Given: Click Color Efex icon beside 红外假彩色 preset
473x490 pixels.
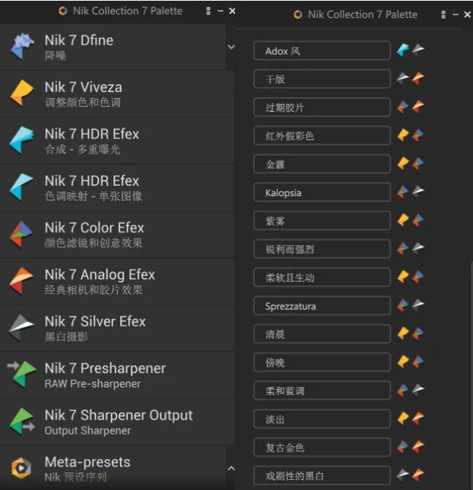Looking at the screenshot, I should click(x=418, y=135).
